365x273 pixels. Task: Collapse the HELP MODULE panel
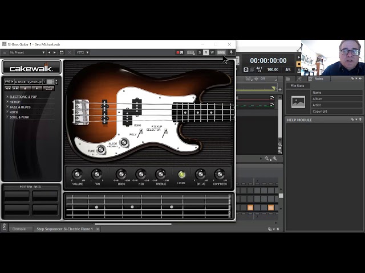click(x=360, y=119)
